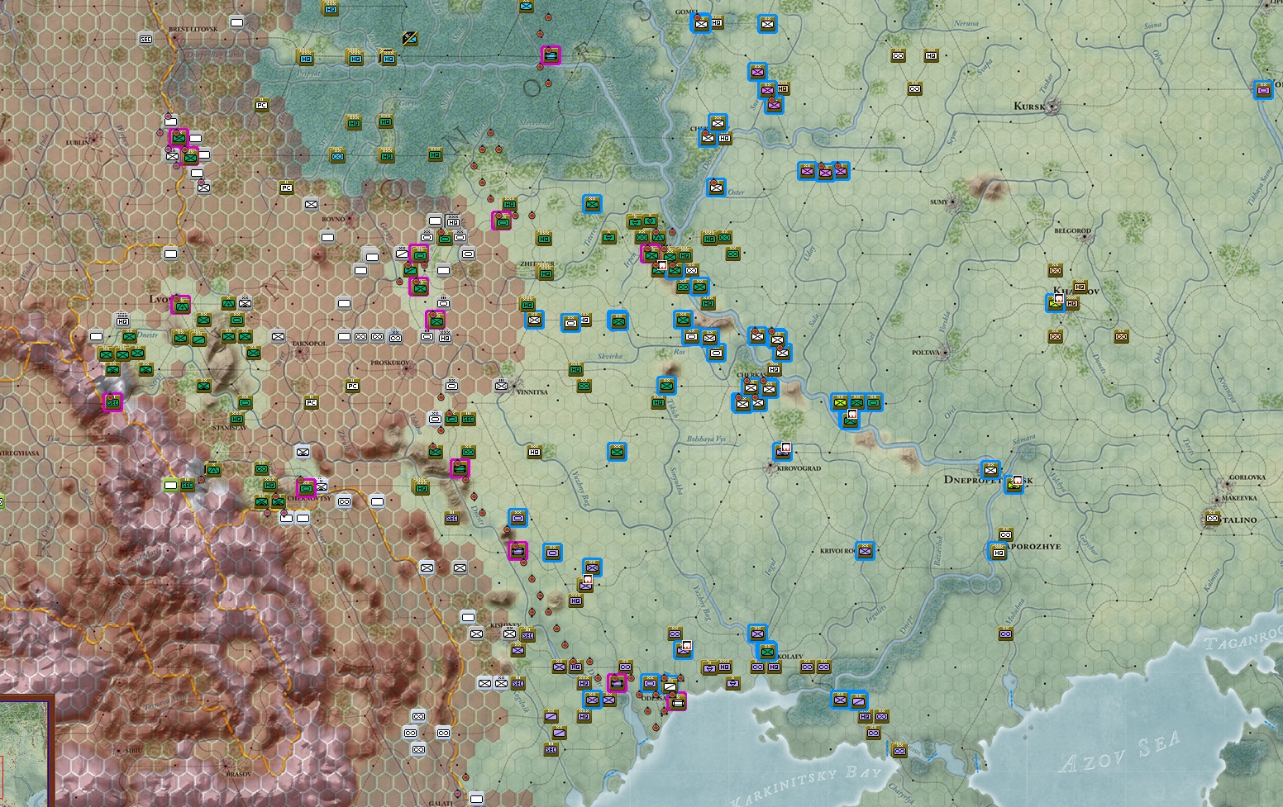Viewport: 1283px width, 807px height.
Task: Click the Kursk city label
Action: pyautogui.click(x=1031, y=107)
